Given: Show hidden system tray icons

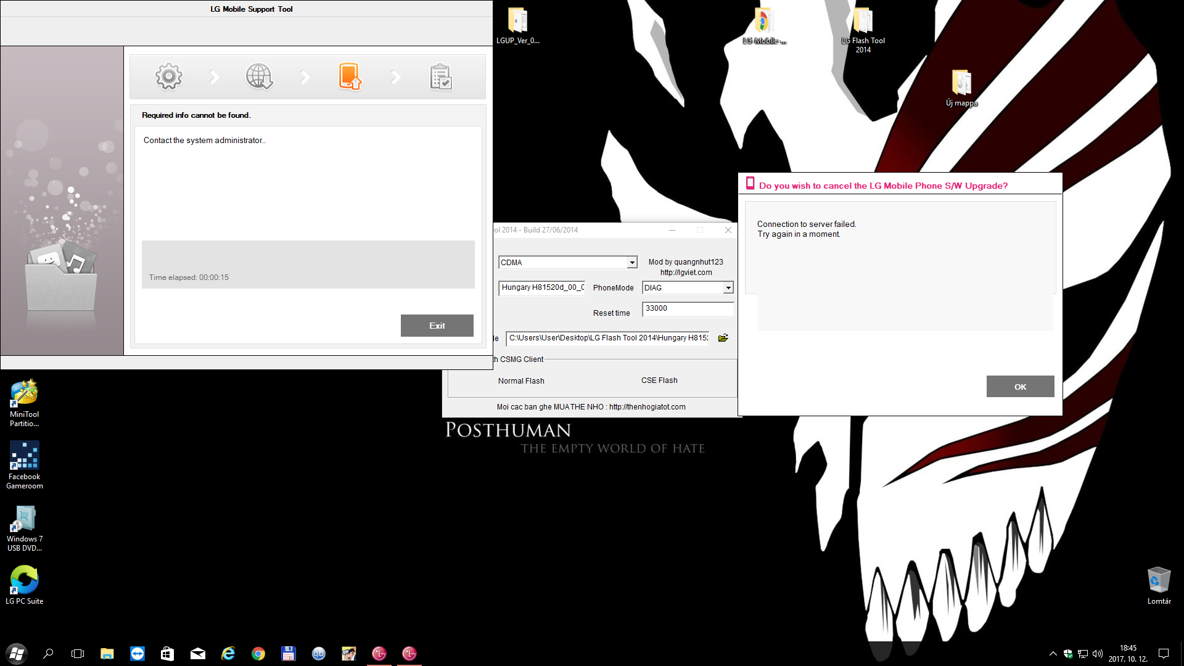Looking at the screenshot, I should (x=1053, y=654).
